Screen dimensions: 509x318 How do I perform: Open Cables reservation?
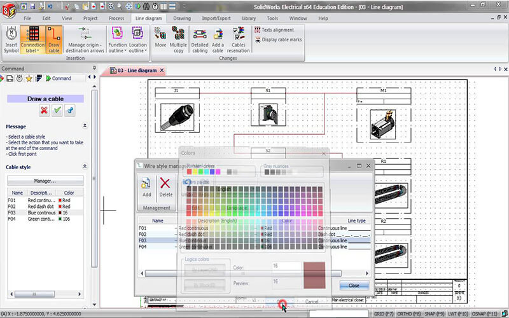(239, 39)
